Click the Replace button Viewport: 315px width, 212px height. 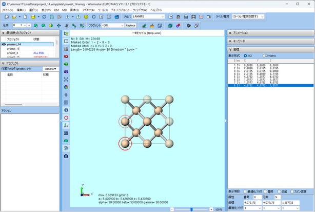[130, 25]
